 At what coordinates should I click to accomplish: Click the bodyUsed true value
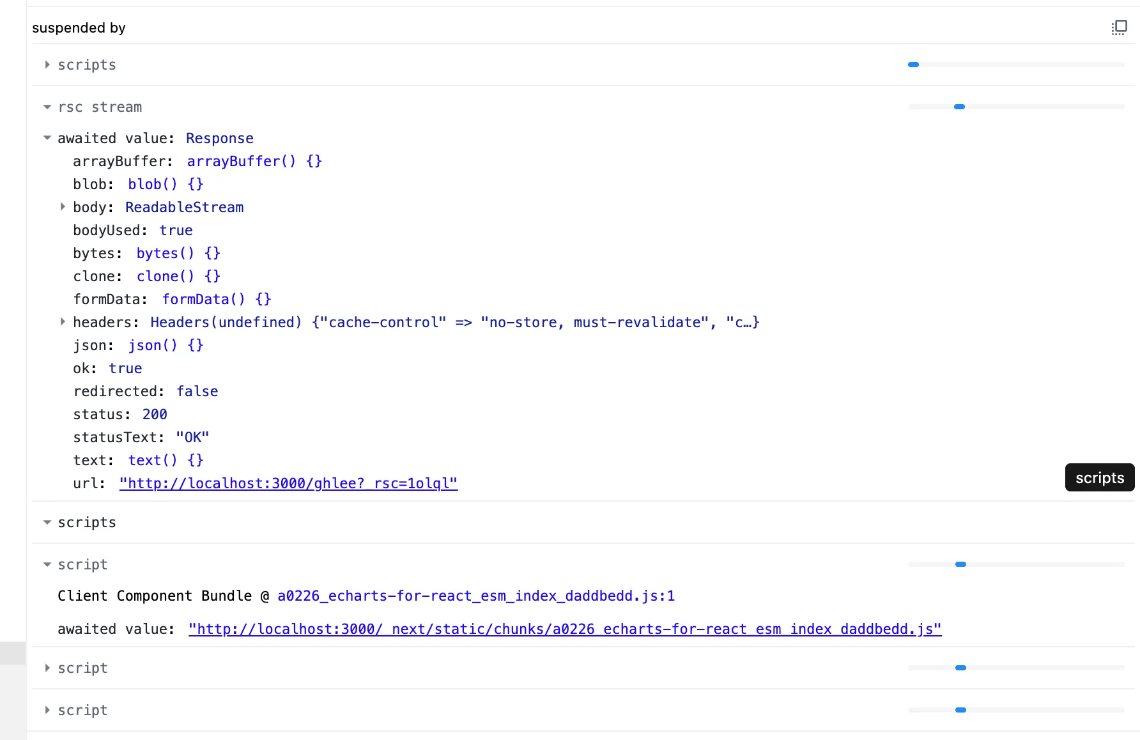pyautogui.click(x=176, y=231)
